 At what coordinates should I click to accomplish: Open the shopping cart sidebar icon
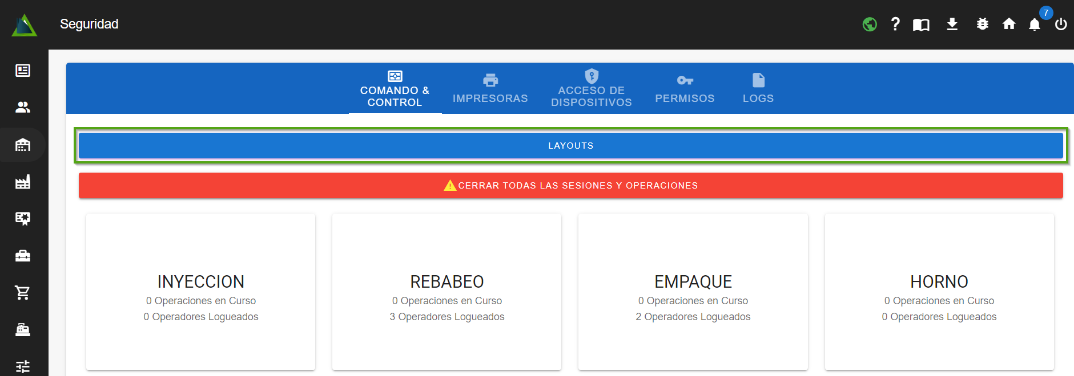tap(23, 292)
